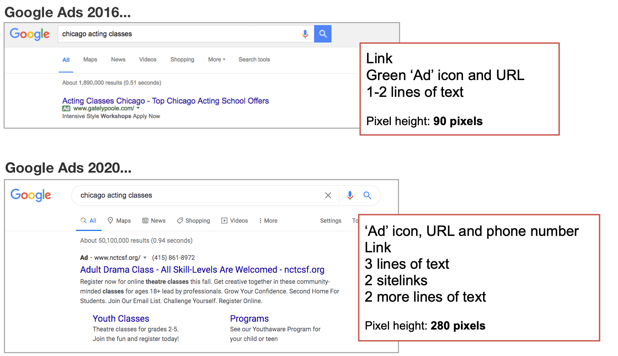Open Search tools in 2016 results
The image size is (618, 356).
pos(254,59)
